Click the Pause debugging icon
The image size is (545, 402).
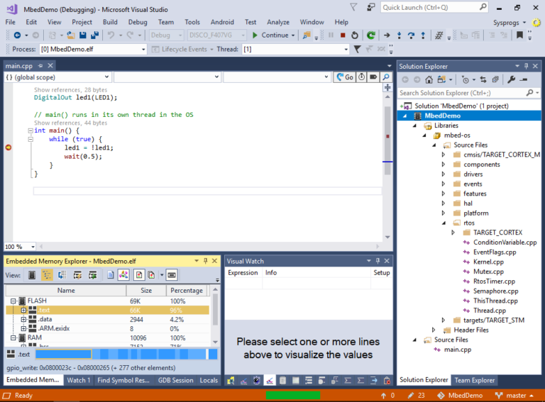[x=331, y=35]
